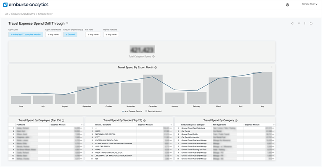This screenshot has height=167, width=322.
Task: Toggle the # of Expense Reports legend series
Action: [x=132, y=111]
